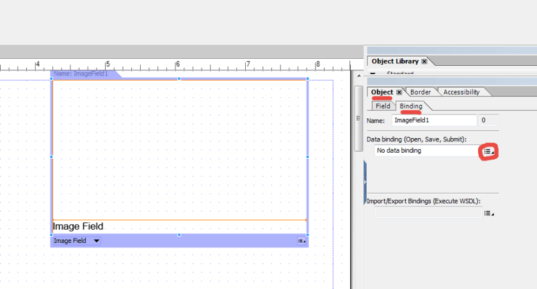Select the Image Field caption text
537x289 pixels.
77,226
